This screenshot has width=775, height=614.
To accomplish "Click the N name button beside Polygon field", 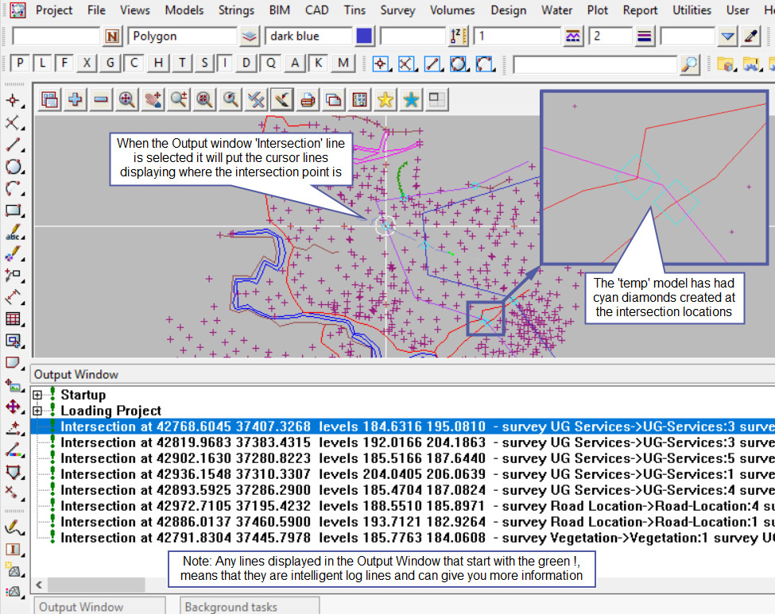I will pos(113,37).
